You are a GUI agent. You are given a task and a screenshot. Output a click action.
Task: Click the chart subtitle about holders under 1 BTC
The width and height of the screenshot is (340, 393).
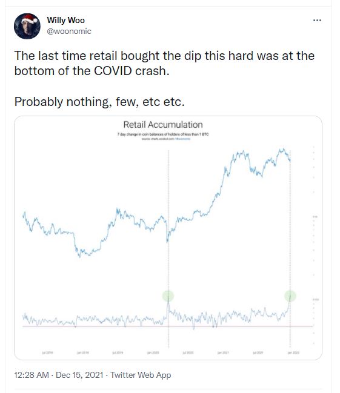[x=163, y=134]
